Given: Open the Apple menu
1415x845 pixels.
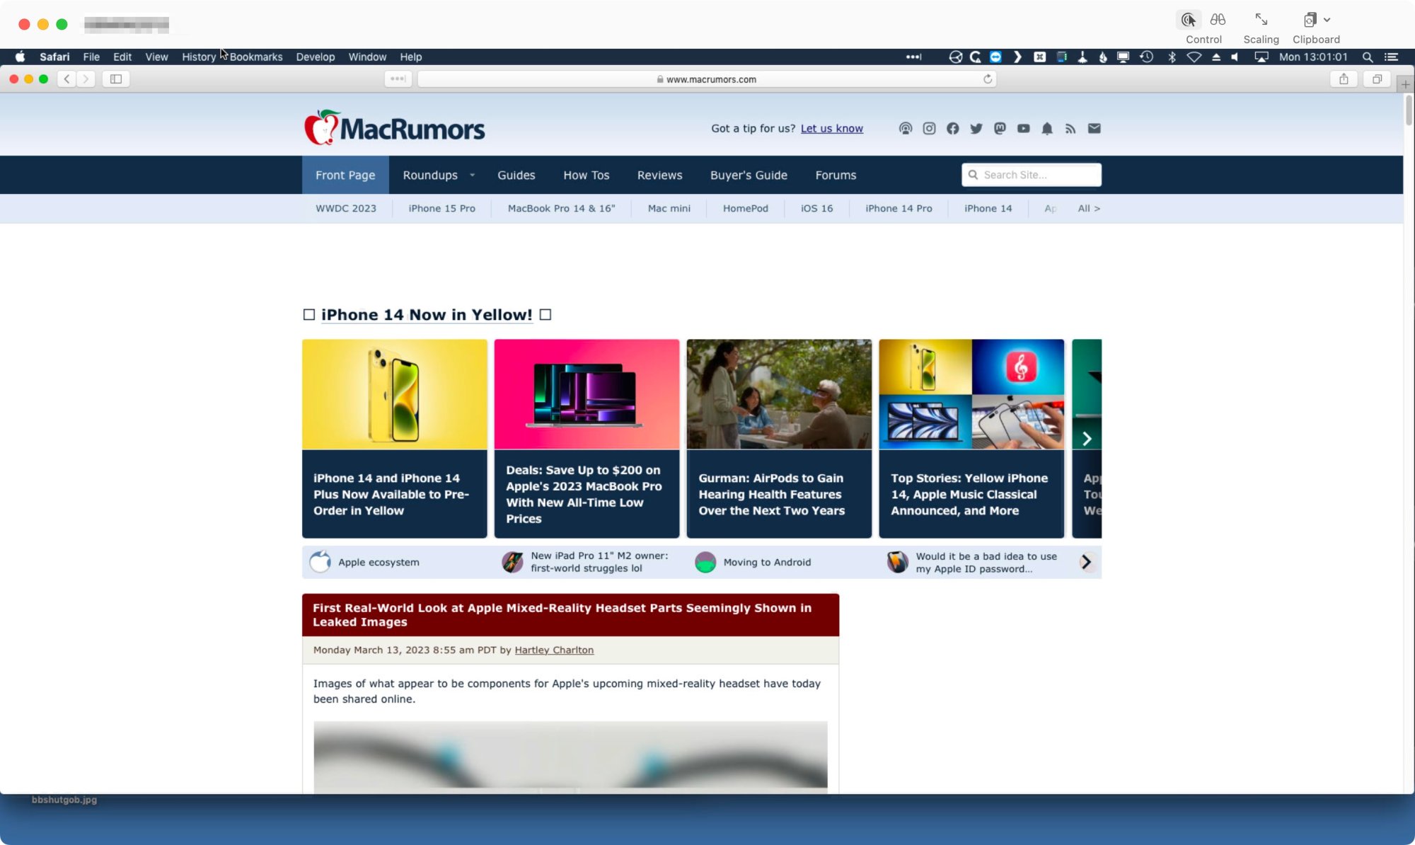Looking at the screenshot, I should point(20,57).
